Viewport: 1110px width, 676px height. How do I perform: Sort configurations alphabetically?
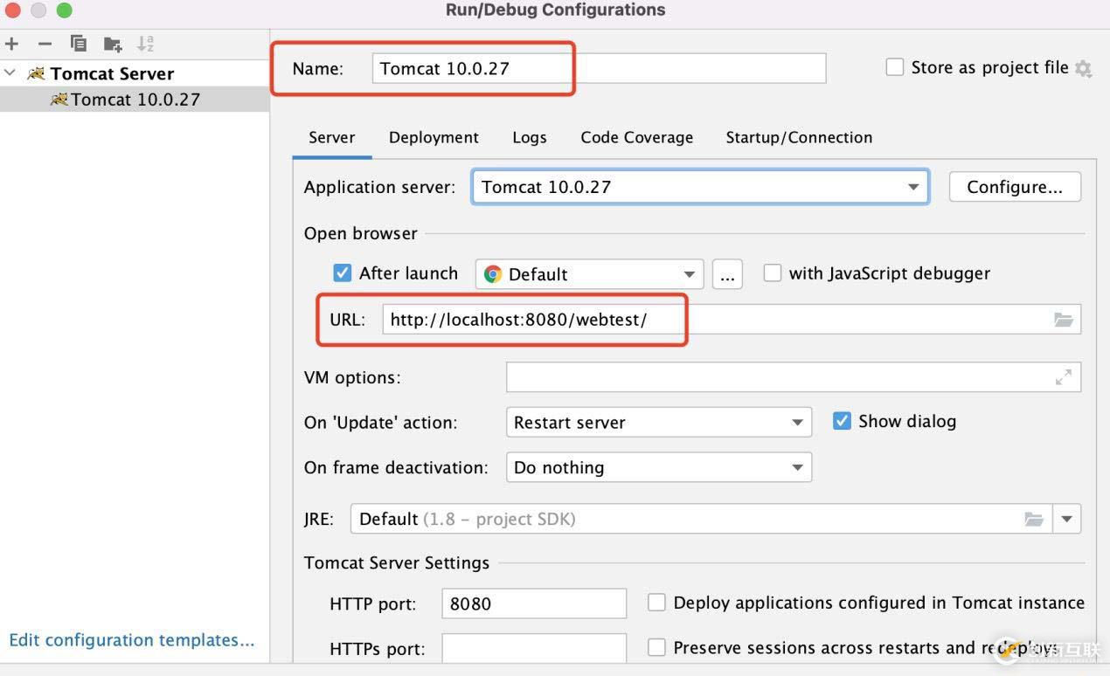tap(146, 44)
